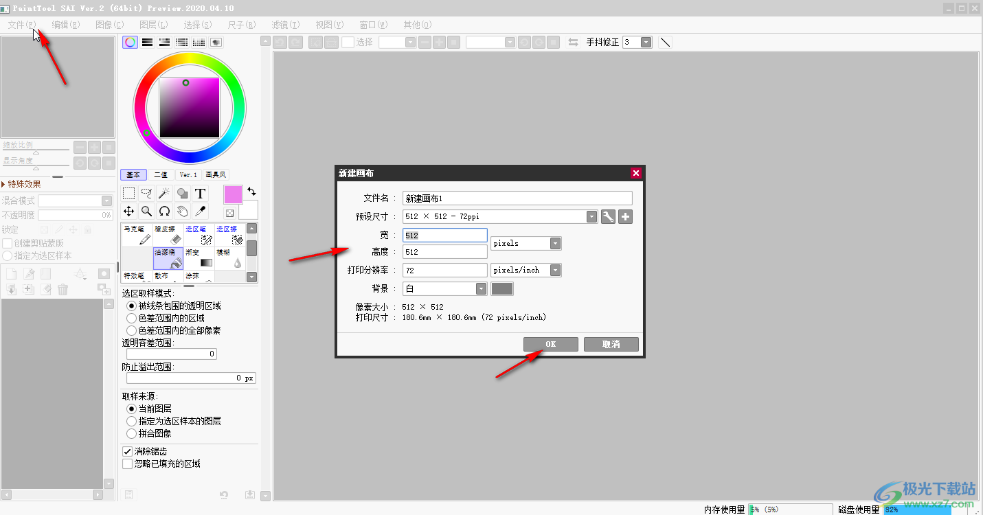Toggle the 消除锯齿 checkbox

click(127, 451)
